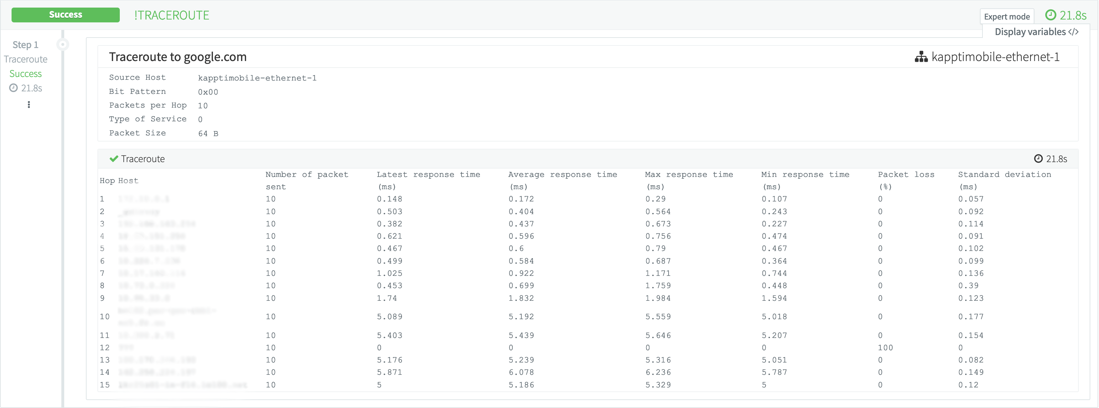Screen dimensions: 1099x408
Task: Click the sidebar clock icon under Success
Action: [x=14, y=88]
